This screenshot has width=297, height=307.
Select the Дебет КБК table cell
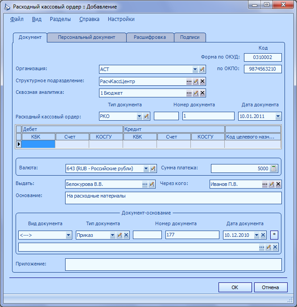coord(38,144)
